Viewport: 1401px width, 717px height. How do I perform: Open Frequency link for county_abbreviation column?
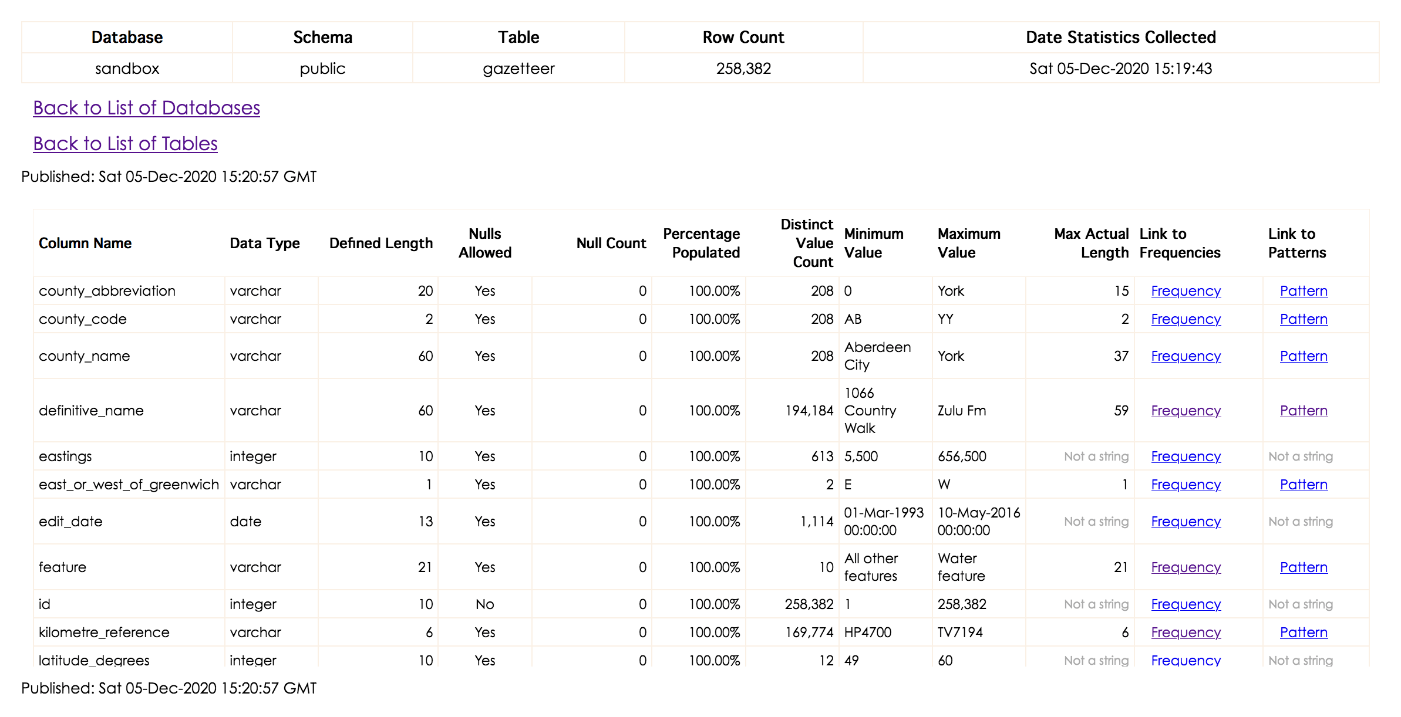pyautogui.click(x=1186, y=290)
